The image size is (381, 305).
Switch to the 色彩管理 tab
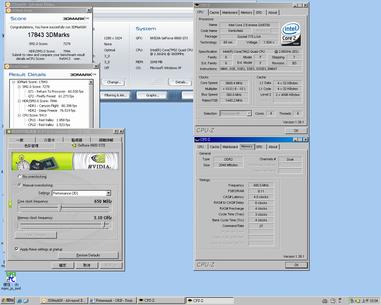(x=31, y=146)
